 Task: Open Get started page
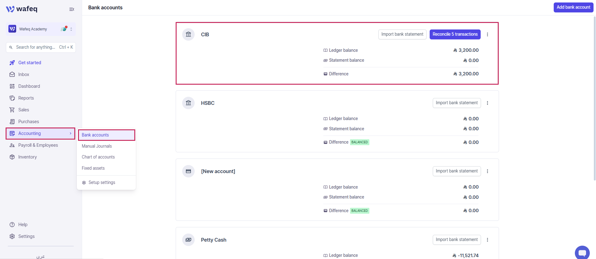pos(30,63)
